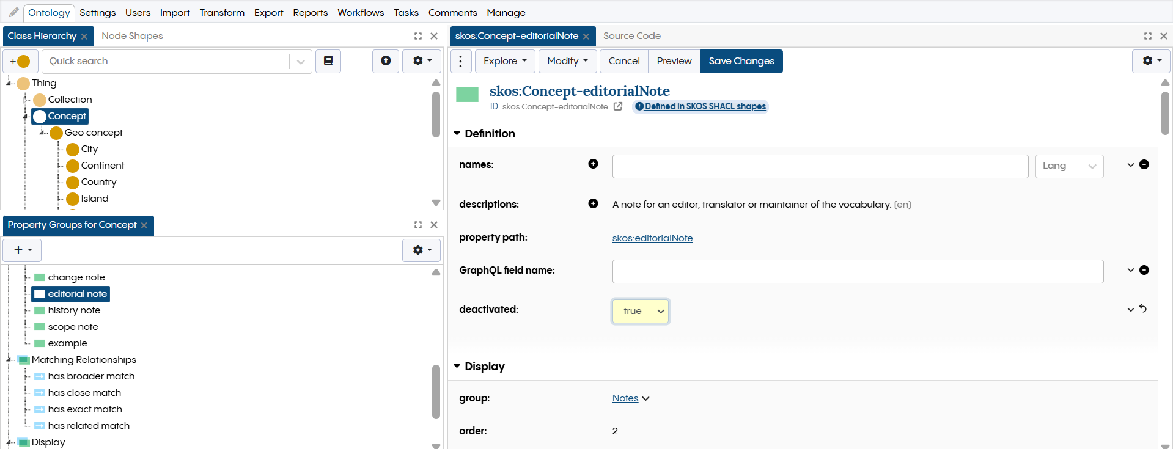
Task: Open the Workflows menu
Action: pyautogui.click(x=361, y=12)
